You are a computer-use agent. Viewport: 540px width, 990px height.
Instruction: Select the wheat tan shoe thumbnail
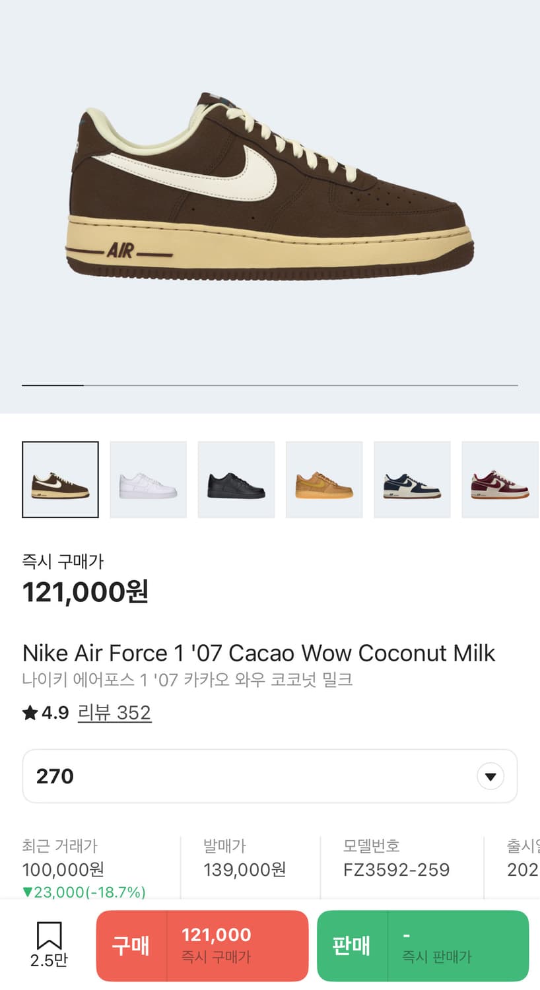(x=324, y=480)
